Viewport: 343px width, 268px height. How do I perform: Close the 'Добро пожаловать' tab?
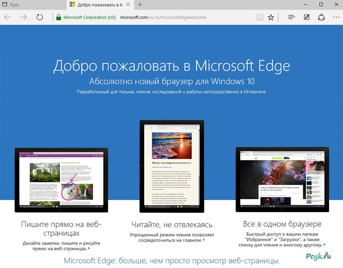pyautogui.click(x=128, y=4)
